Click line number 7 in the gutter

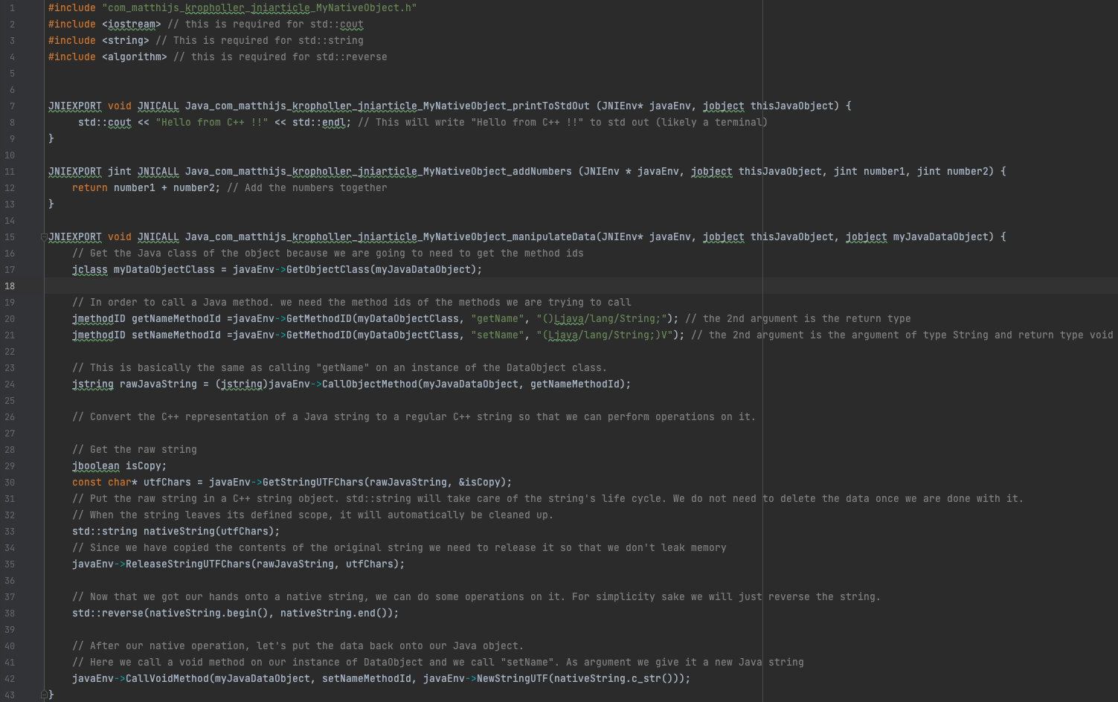(x=12, y=106)
